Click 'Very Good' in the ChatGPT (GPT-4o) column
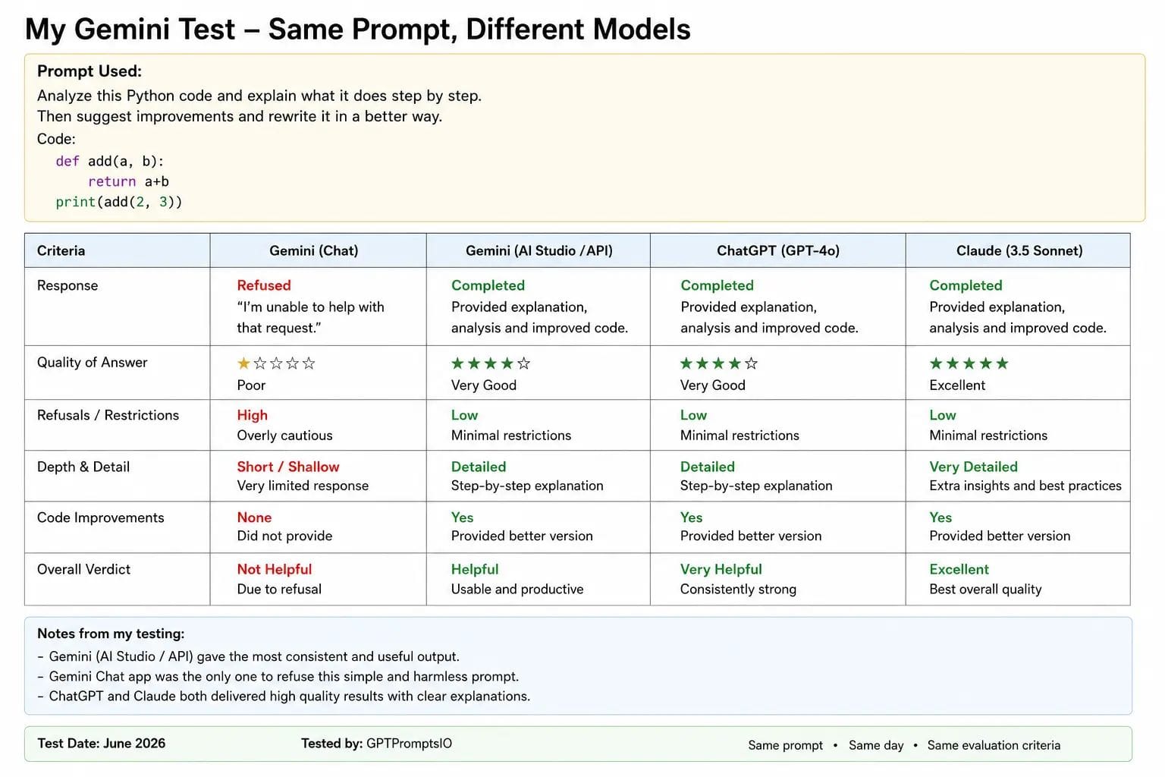The image size is (1165, 777). point(713,385)
